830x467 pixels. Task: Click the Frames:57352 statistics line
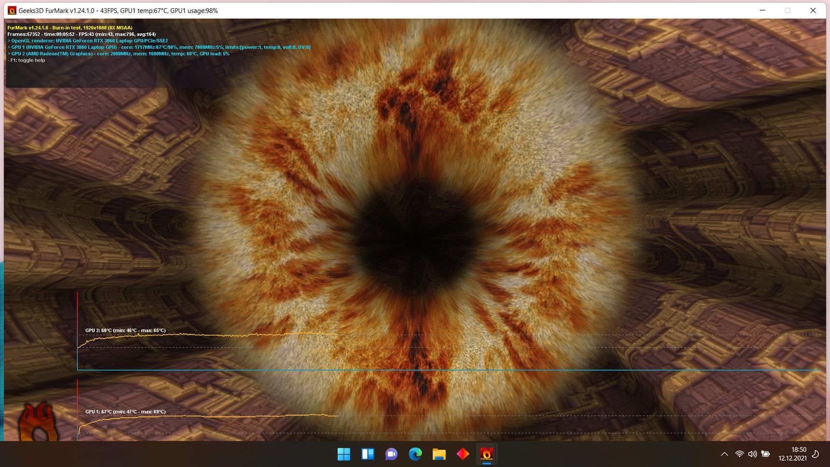pyautogui.click(x=82, y=34)
